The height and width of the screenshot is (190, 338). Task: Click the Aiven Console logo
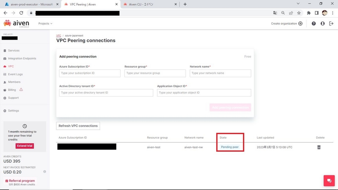coord(16,23)
